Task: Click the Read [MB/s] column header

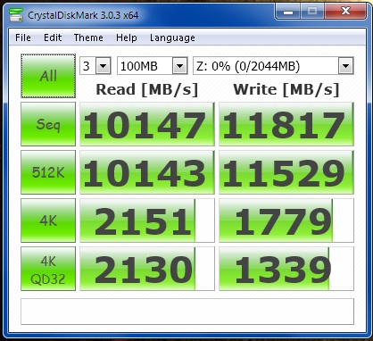Action: point(147,89)
